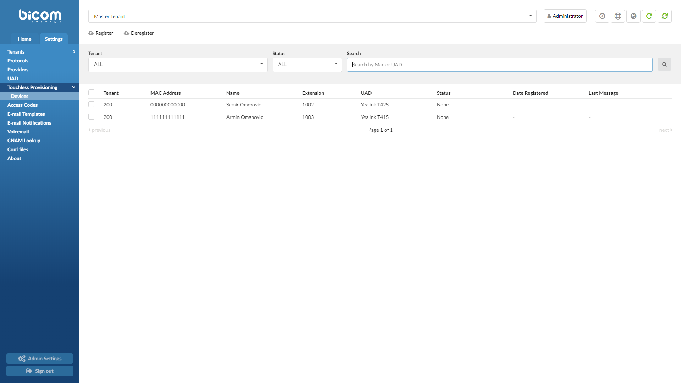Click the Administrator user button
The height and width of the screenshot is (383, 681).
tap(565, 16)
